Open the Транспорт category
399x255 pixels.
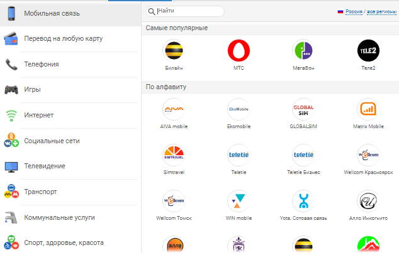pos(70,192)
